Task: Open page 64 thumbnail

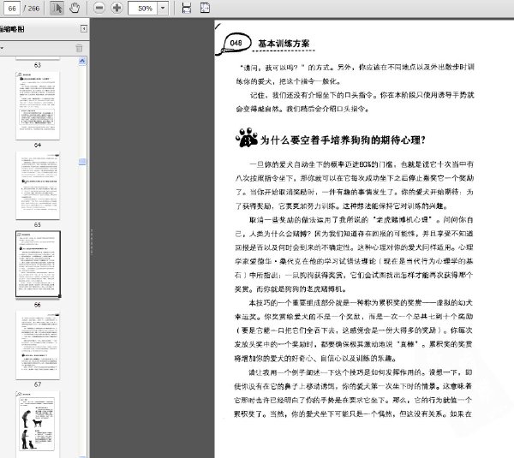Action: tap(38, 106)
